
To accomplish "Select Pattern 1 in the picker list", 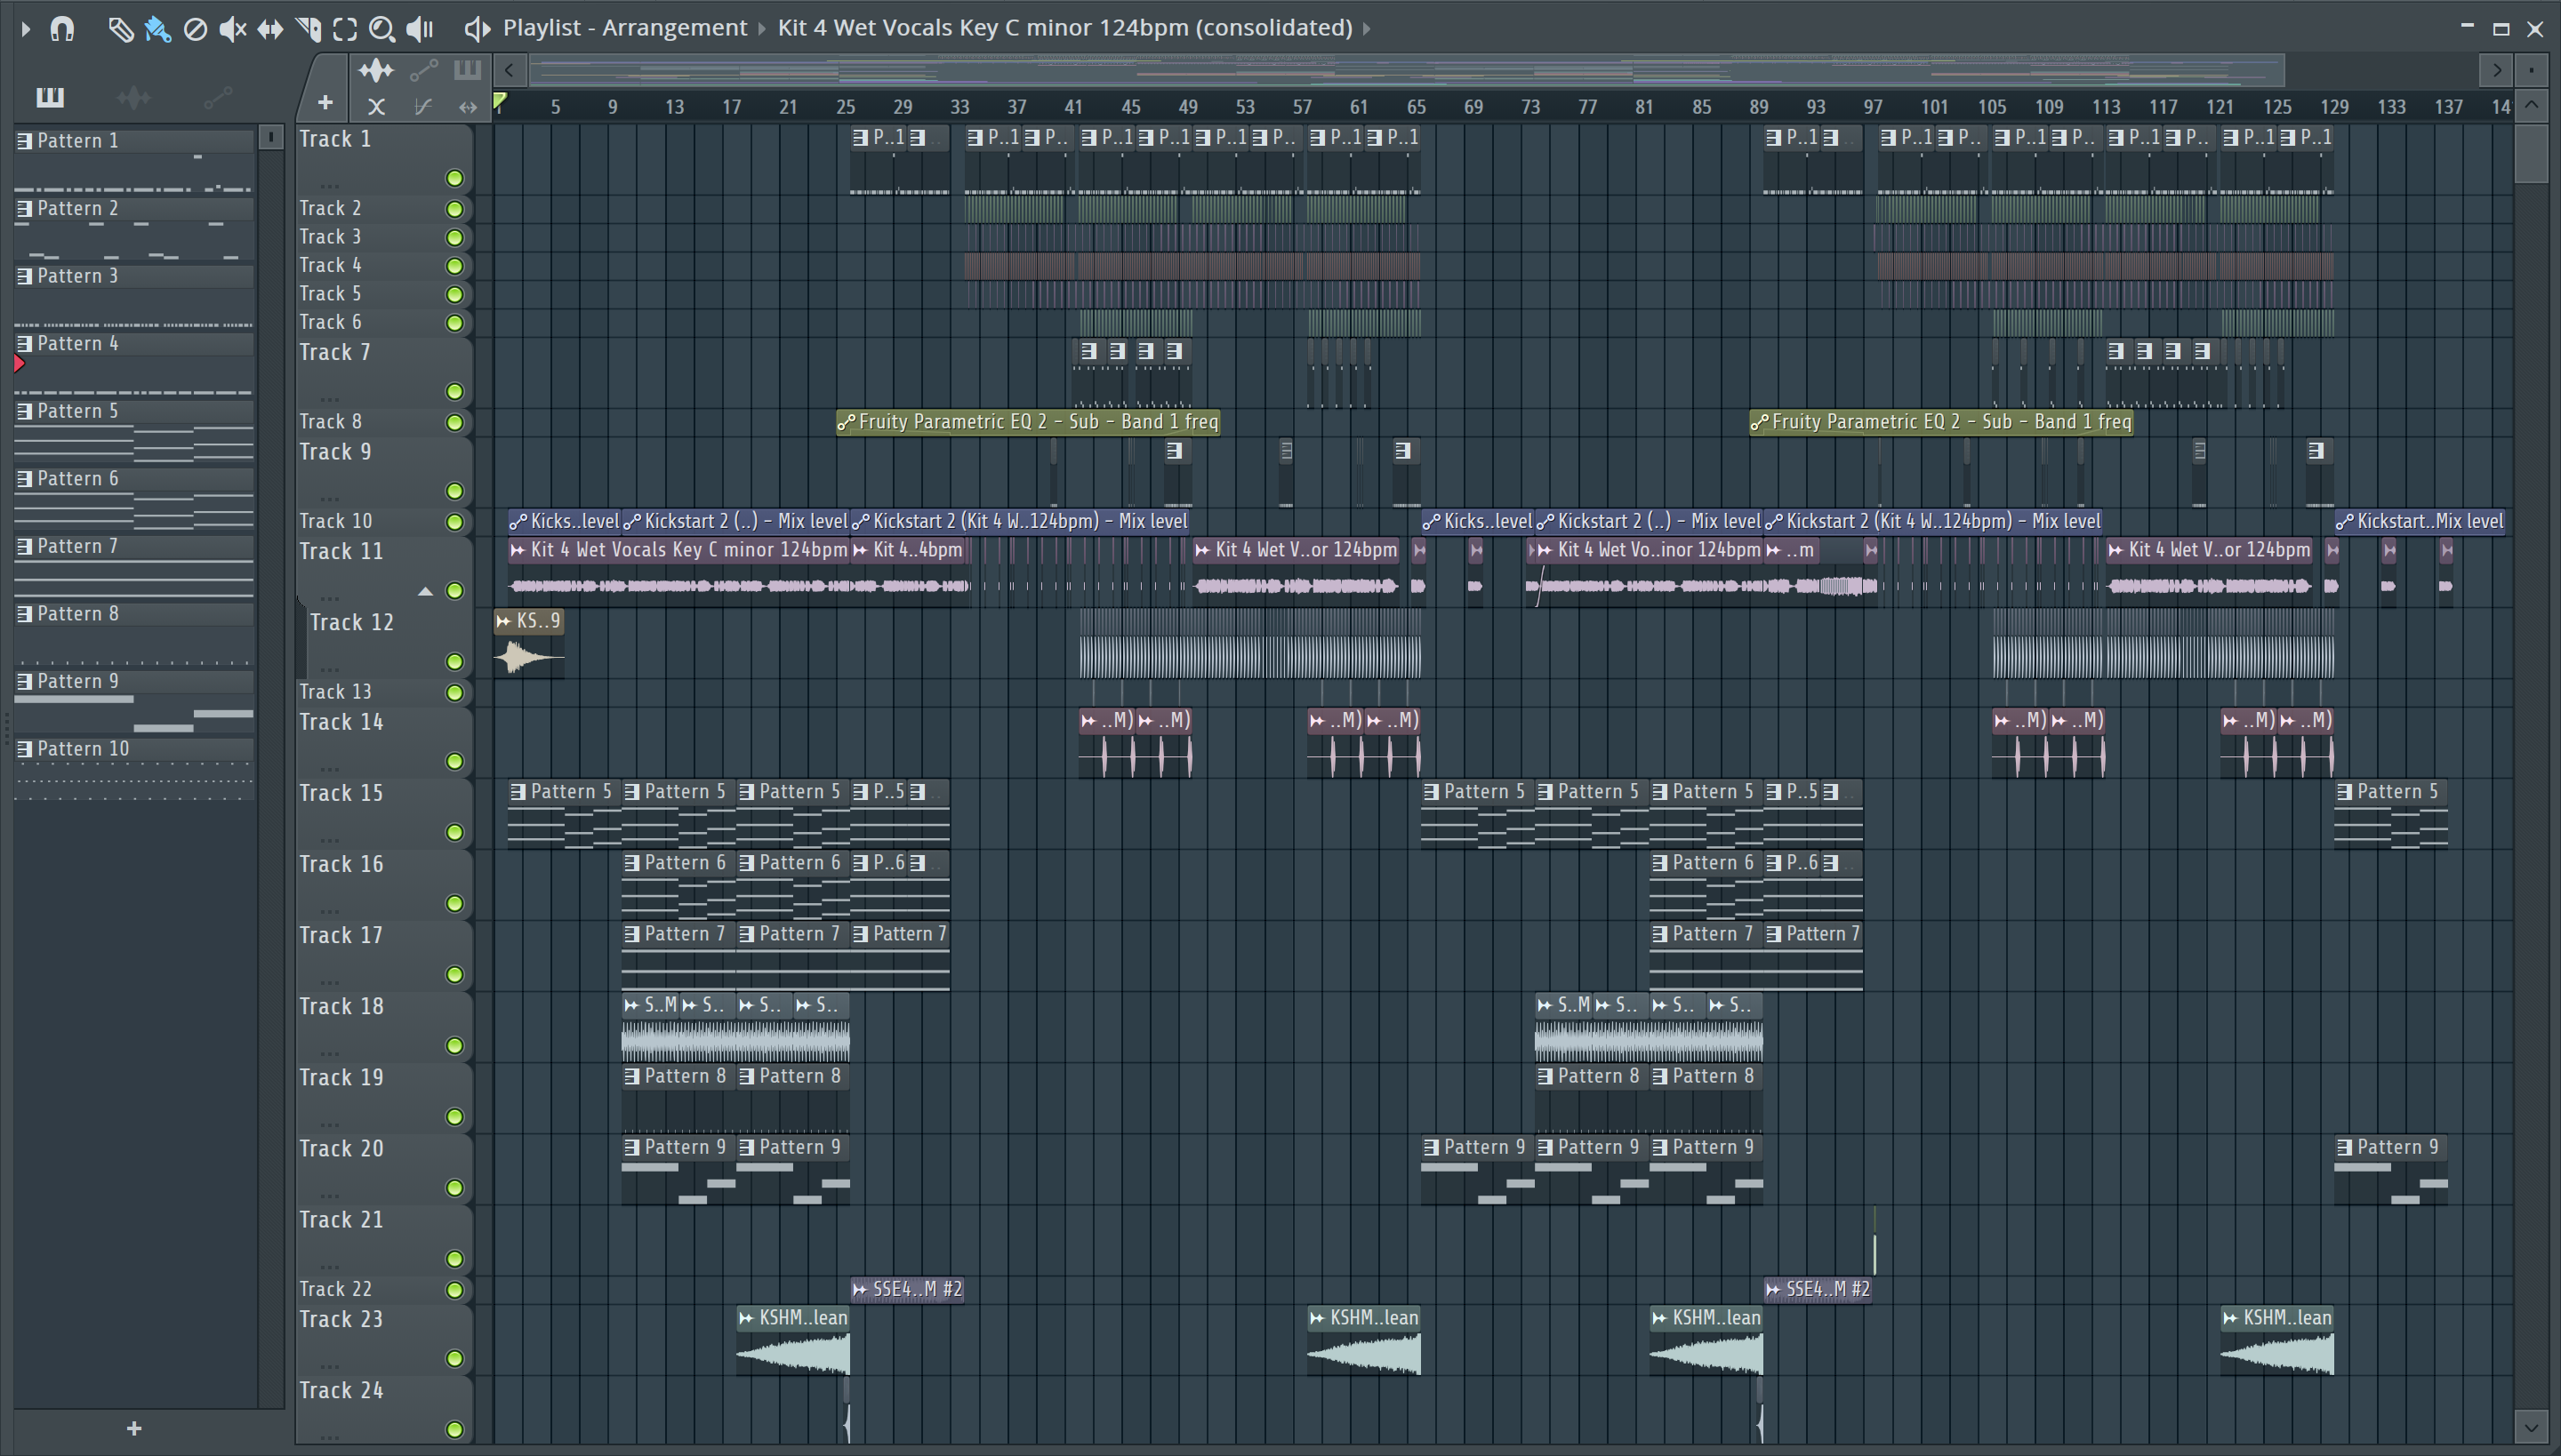I will 134,141.
